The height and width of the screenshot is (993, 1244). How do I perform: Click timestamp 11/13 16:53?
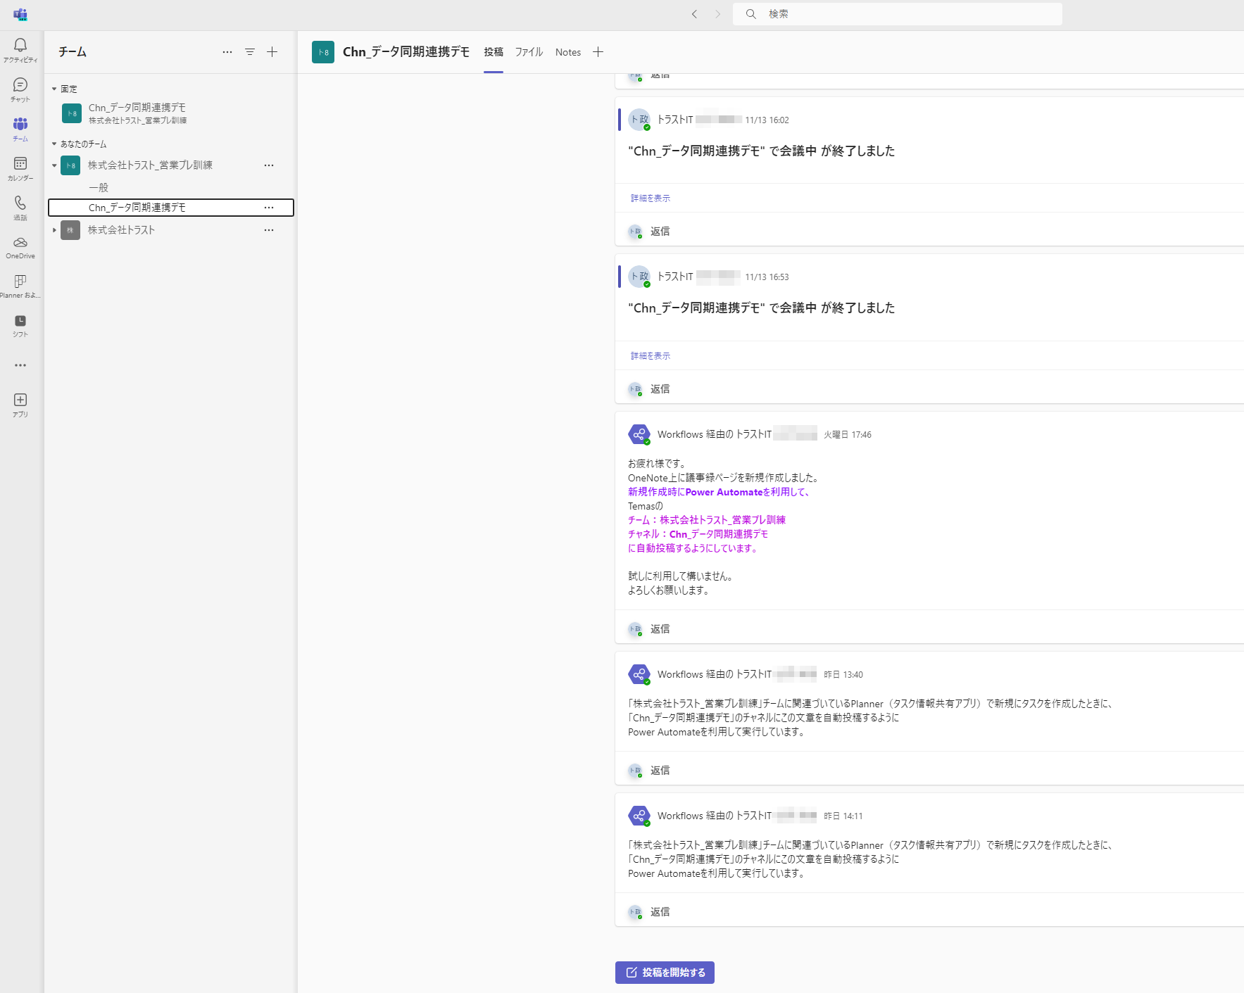(767, 277)
